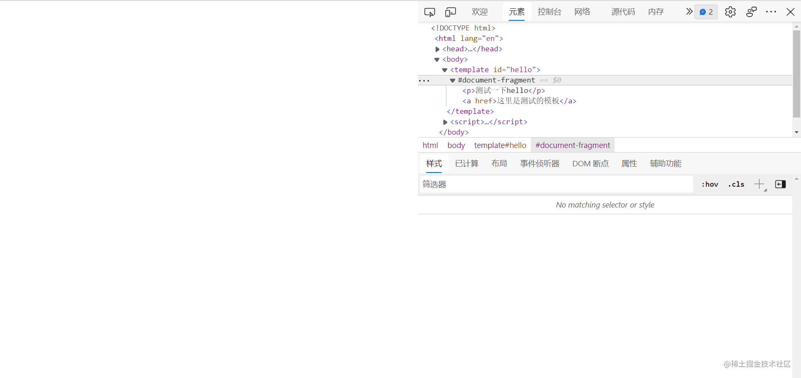Image resolution: width=801 pixels, height=378 pixels.
Task: Open the computed styles sidebar icon
Action: (780, 184)
